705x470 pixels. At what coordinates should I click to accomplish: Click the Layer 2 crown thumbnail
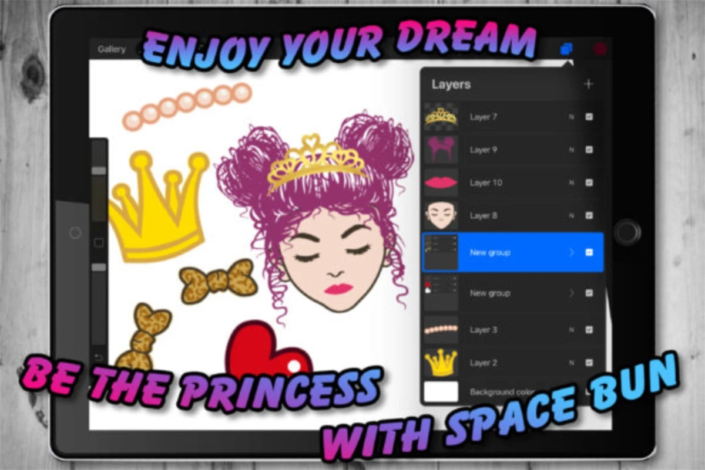point(441,363)
